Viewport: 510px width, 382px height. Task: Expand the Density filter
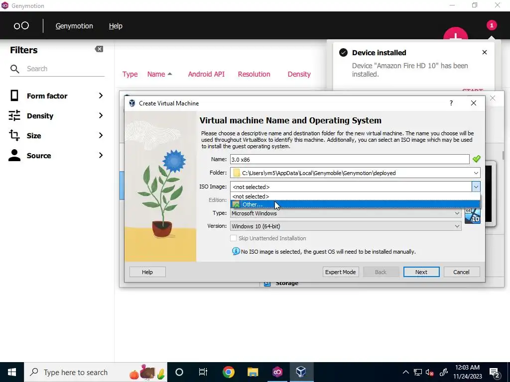coord(101,115)
